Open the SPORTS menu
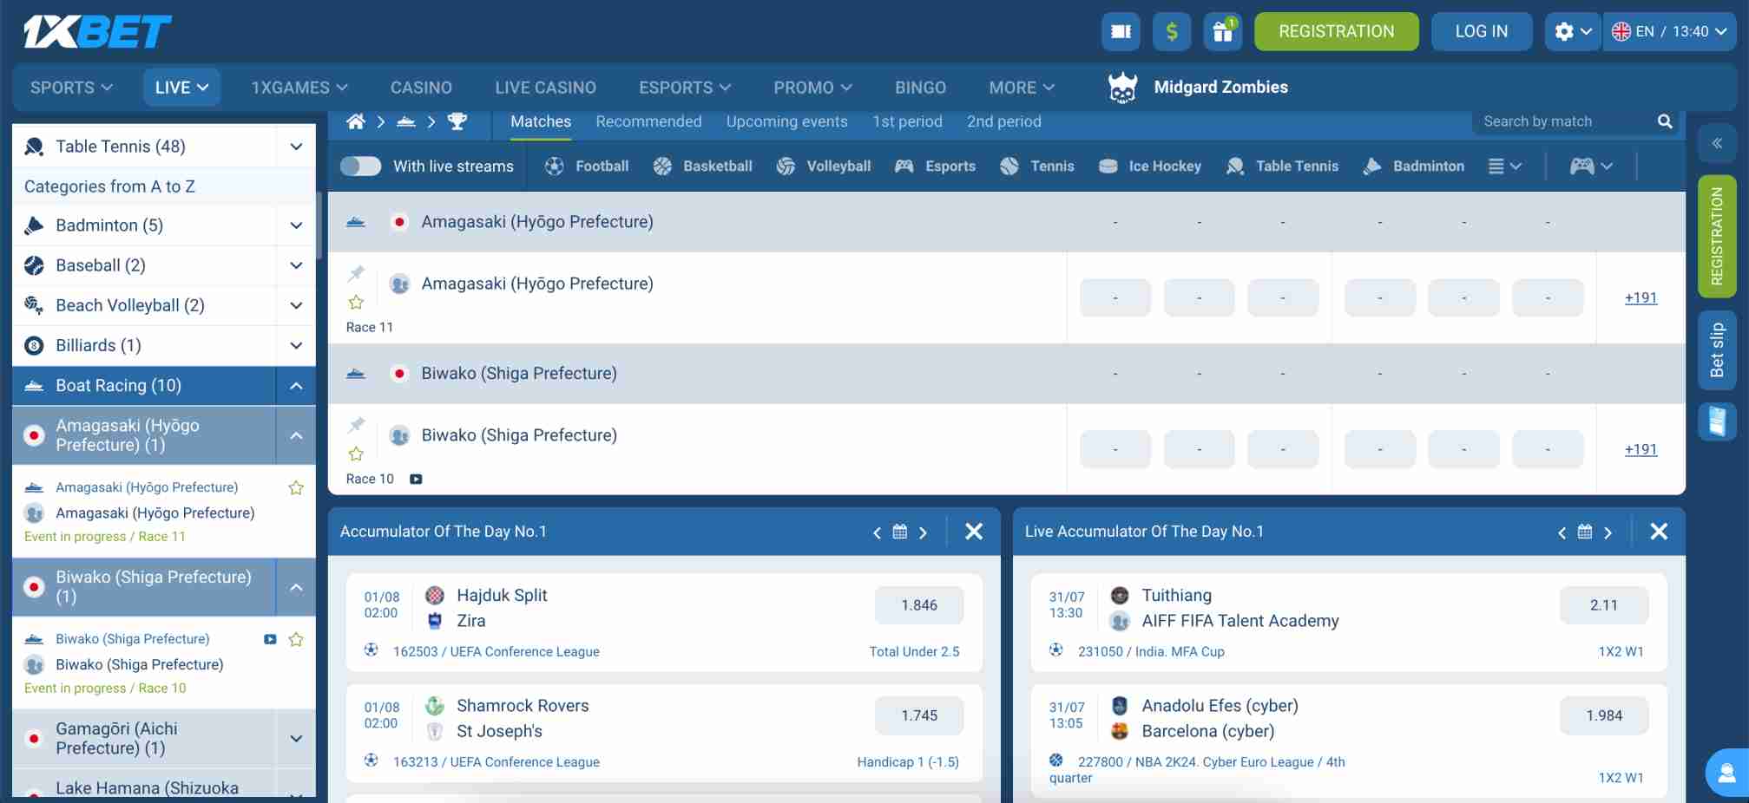This screenshot has height=803, width=1749. tap(71, 88)
